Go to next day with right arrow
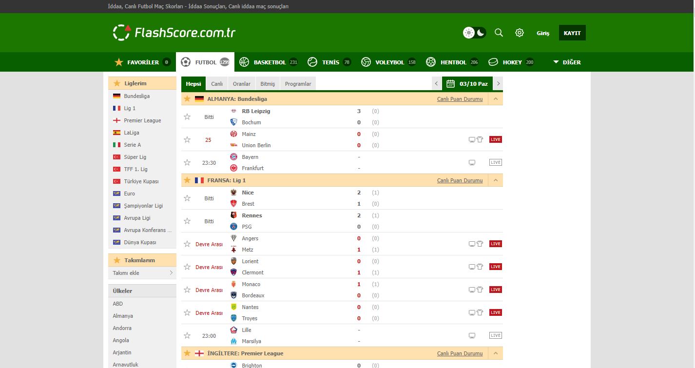This screenshot has height=368, width=695. tap(498, 84)
